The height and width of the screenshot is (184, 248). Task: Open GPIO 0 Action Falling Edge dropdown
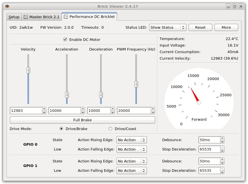pos(132,149)
